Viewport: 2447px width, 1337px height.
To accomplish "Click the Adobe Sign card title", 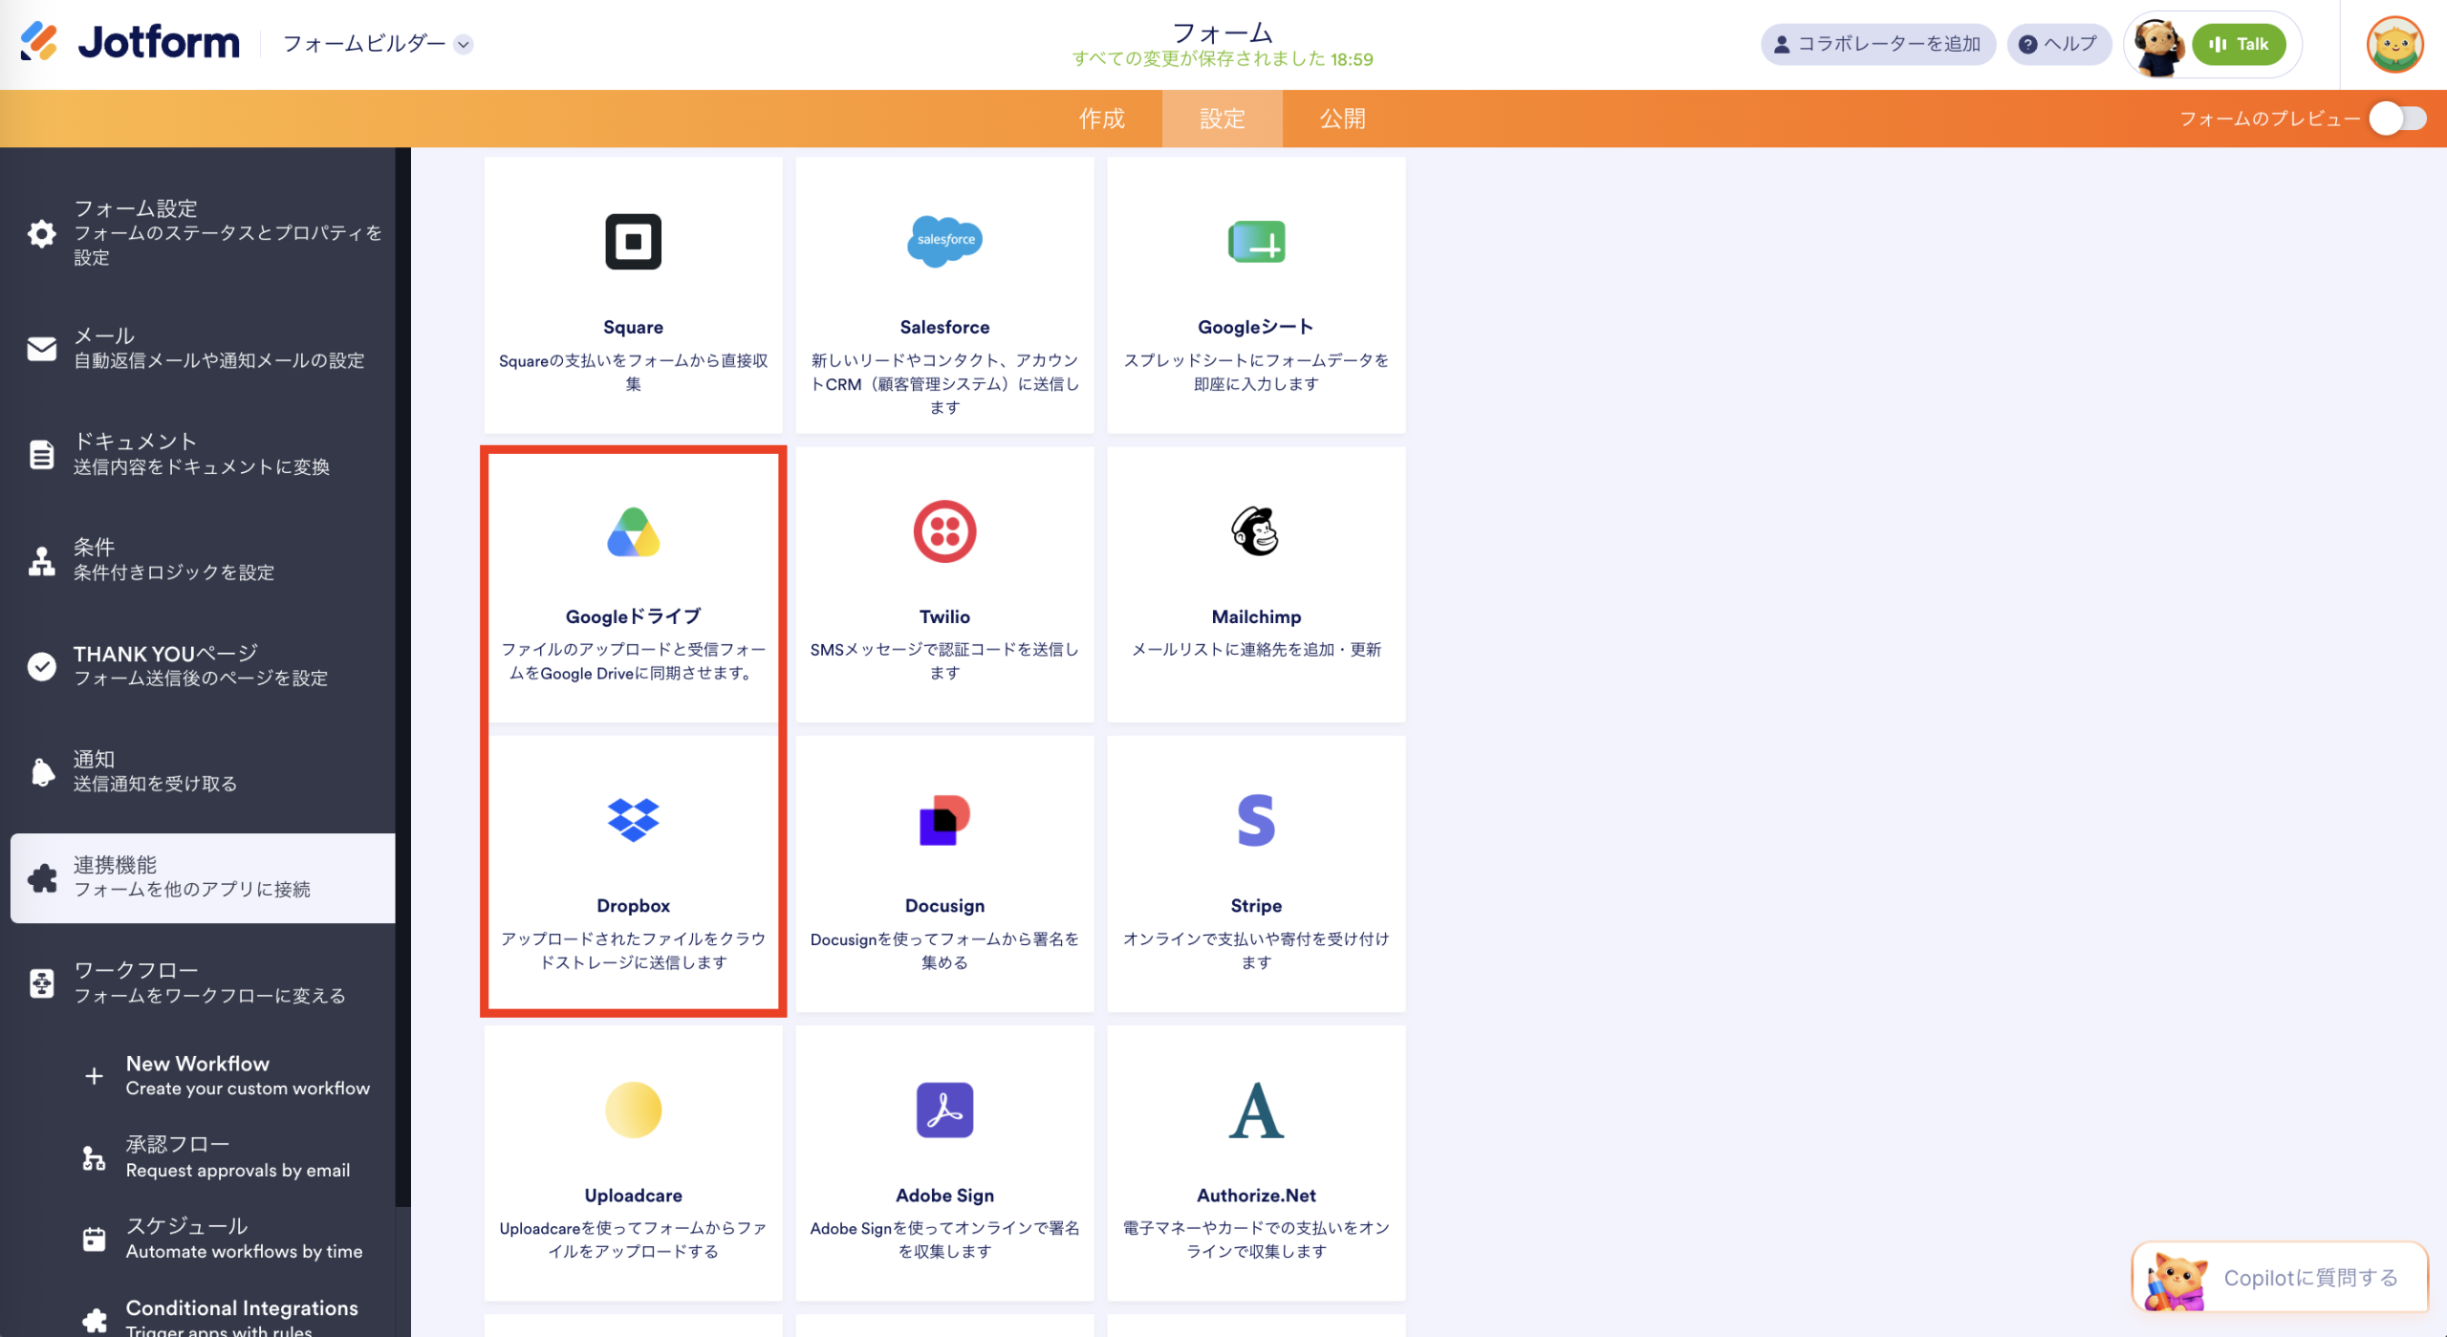I will pyautogui.click(x=944, y=1195).
